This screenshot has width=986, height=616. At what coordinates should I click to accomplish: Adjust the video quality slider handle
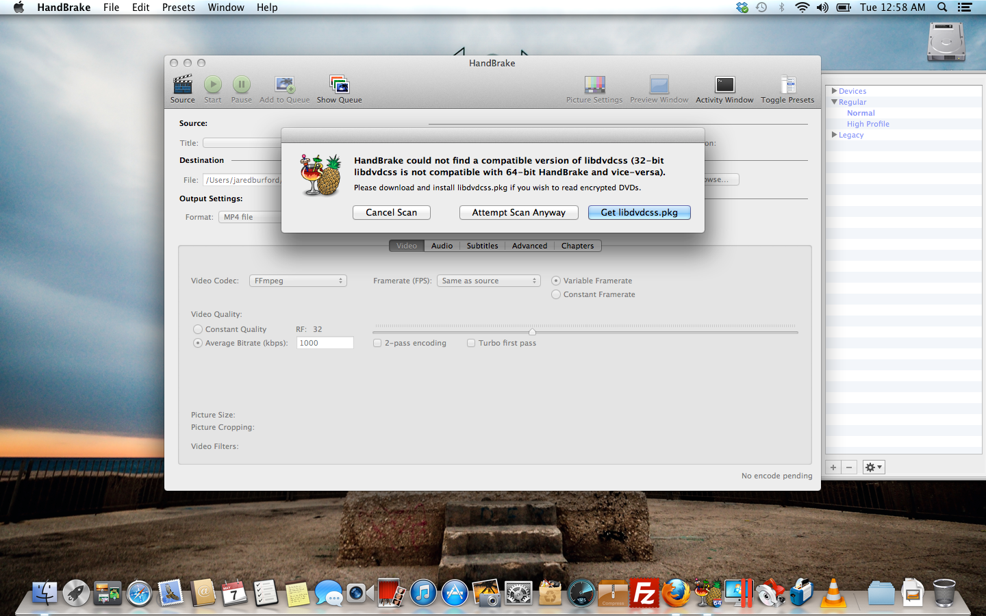tap(532, 332)
